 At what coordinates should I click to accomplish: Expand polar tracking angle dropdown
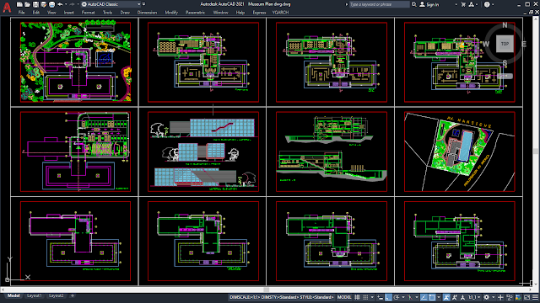(403, 297)
